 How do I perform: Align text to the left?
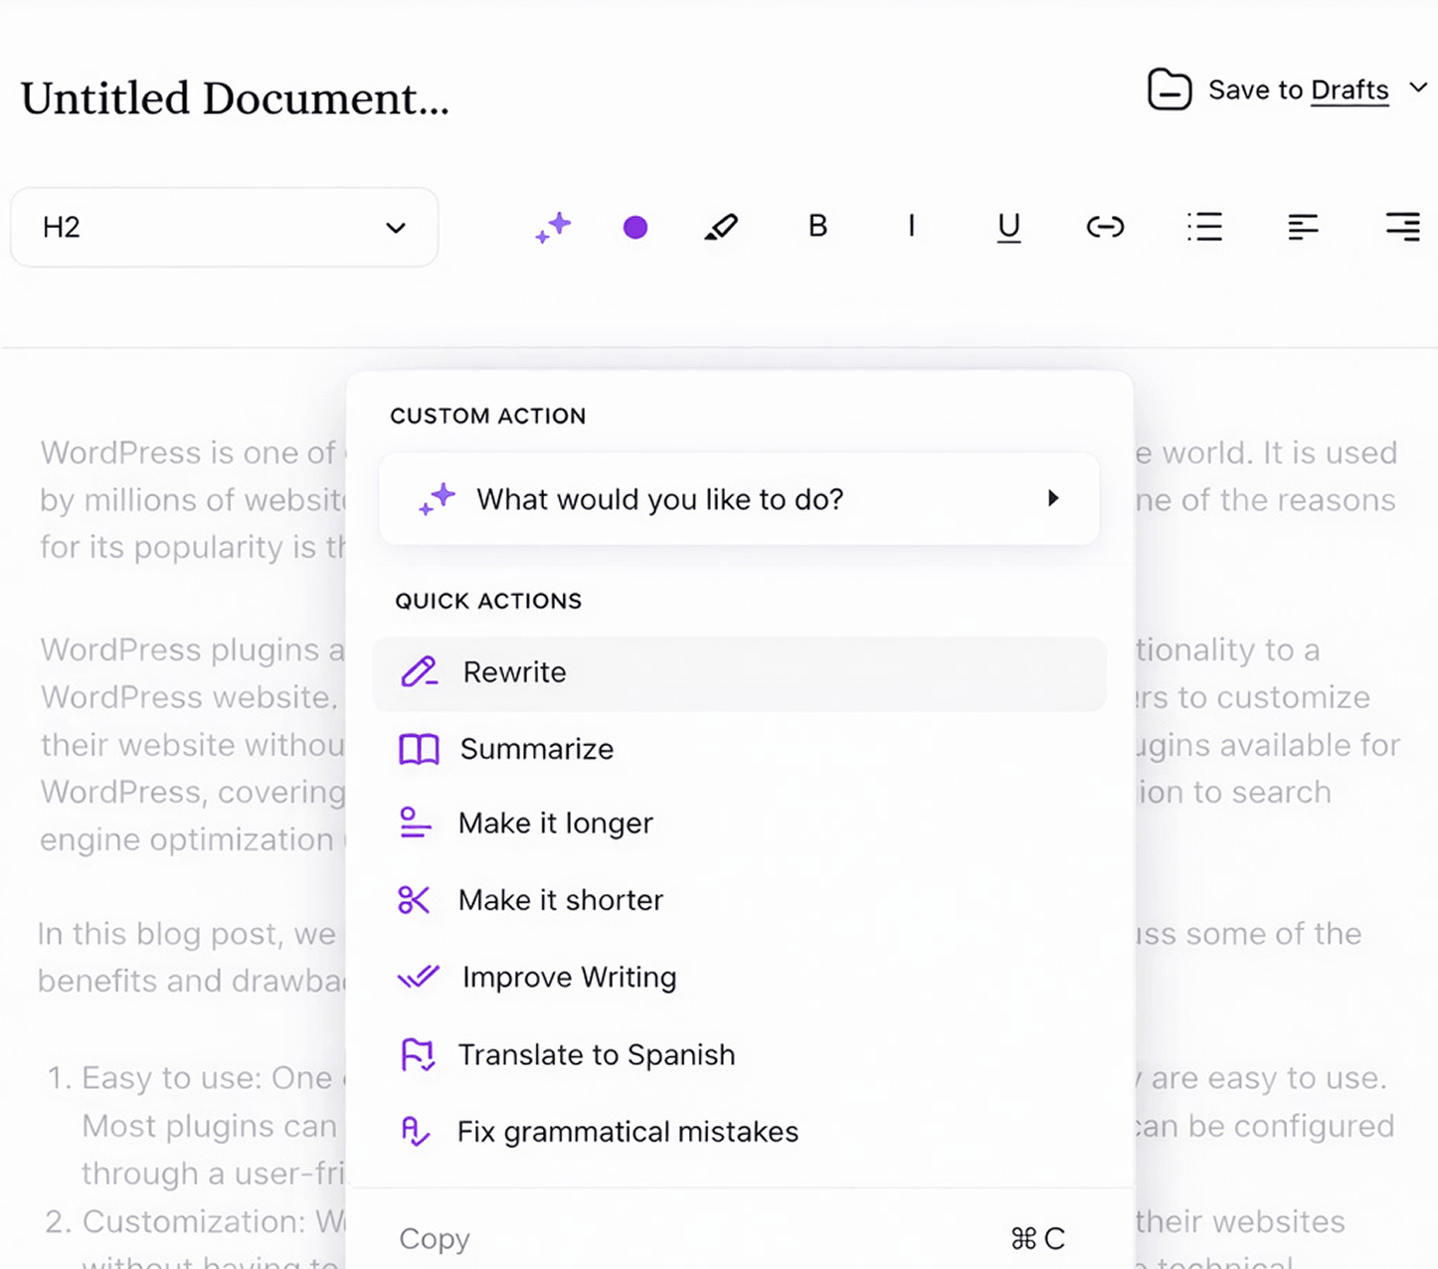(1303, 228)
